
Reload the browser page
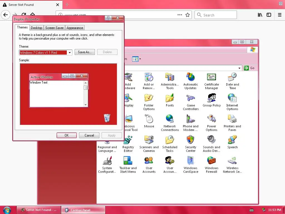pos(24,14)
